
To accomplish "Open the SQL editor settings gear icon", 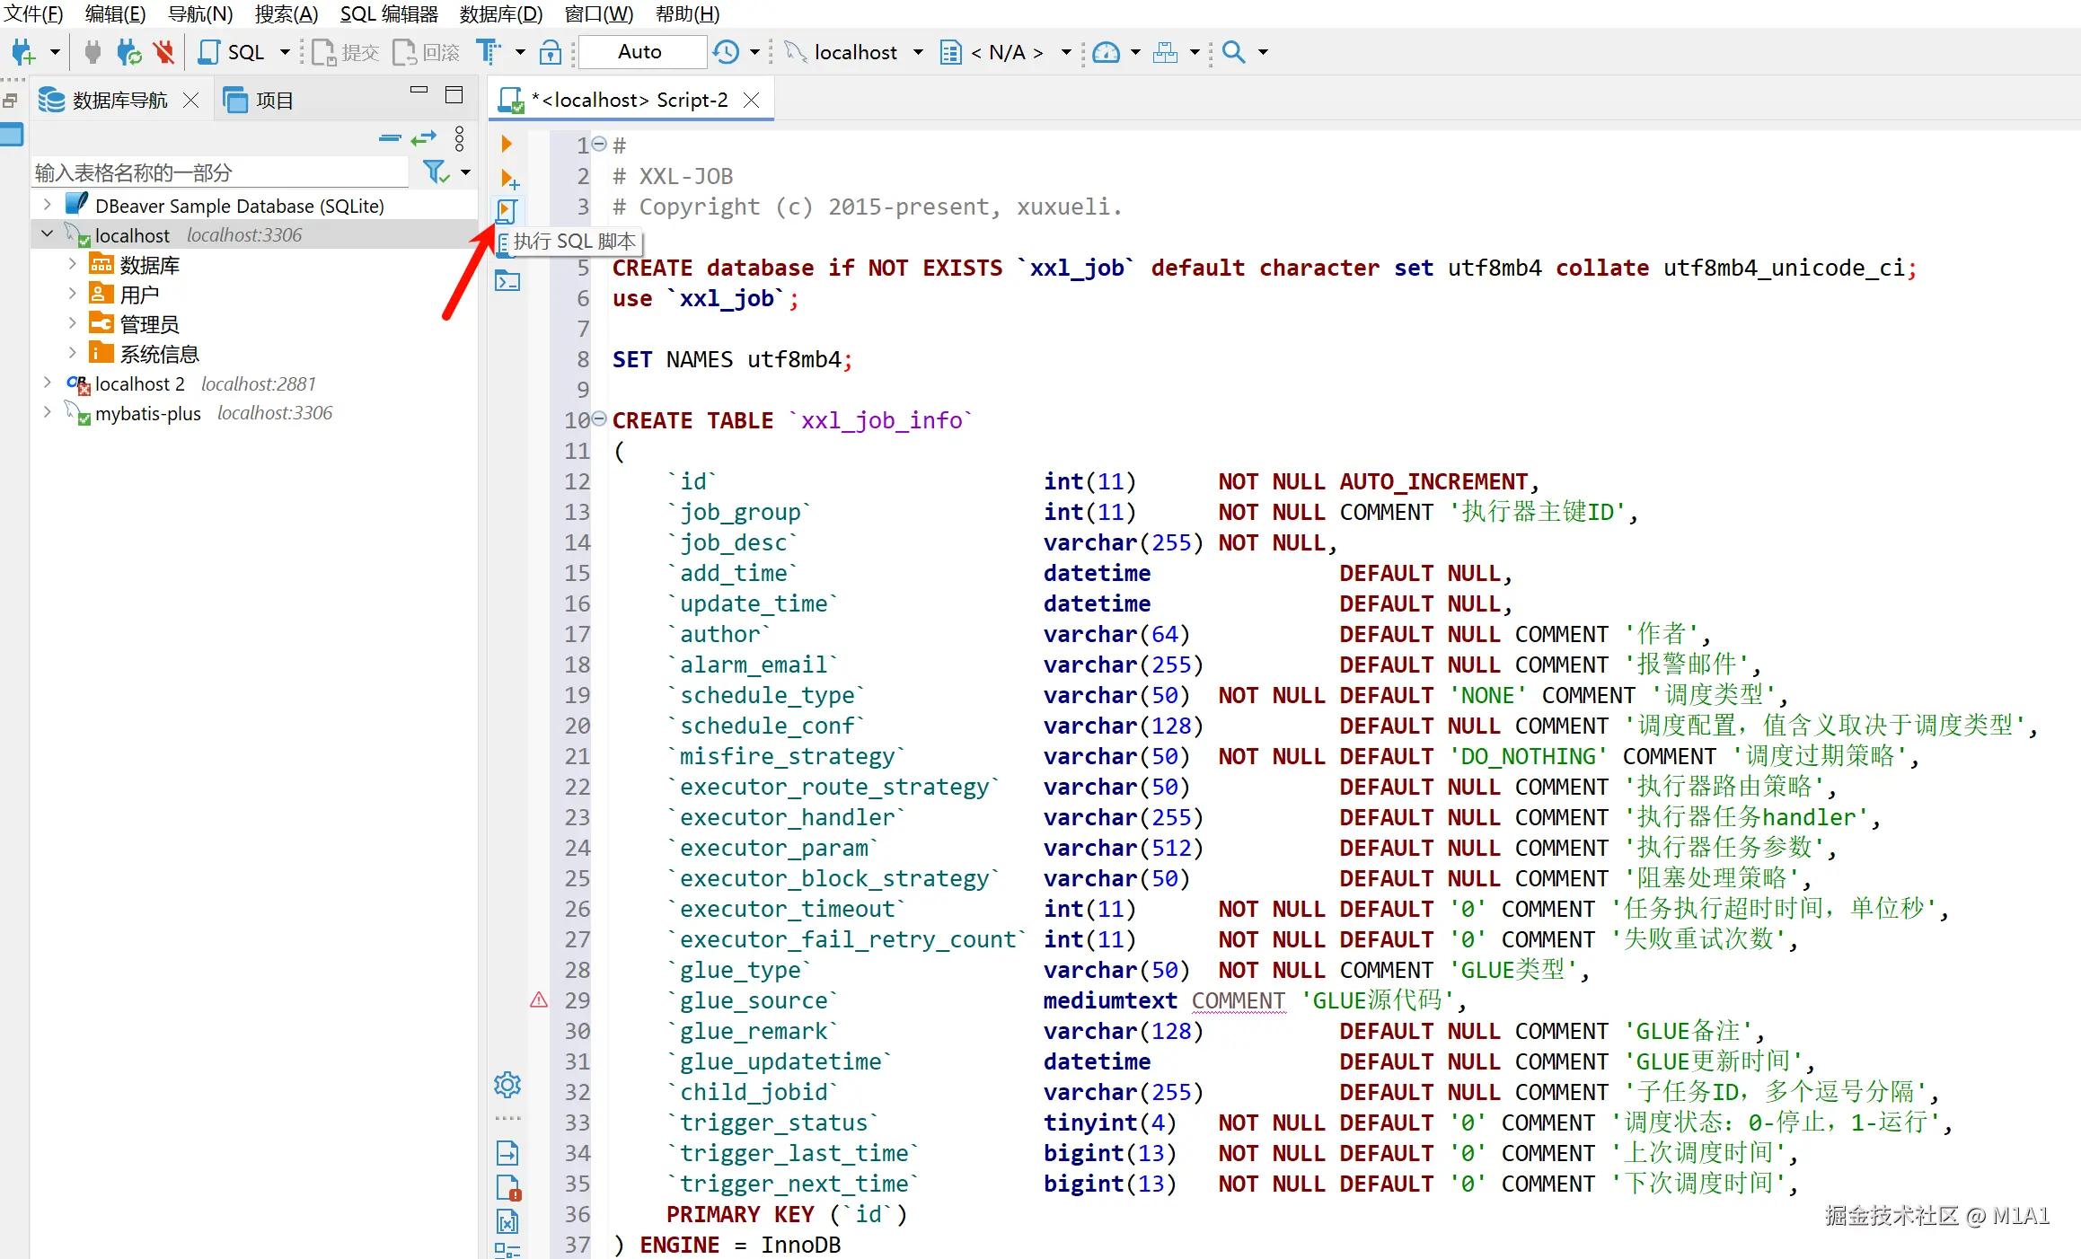I will click(507, 1085).
